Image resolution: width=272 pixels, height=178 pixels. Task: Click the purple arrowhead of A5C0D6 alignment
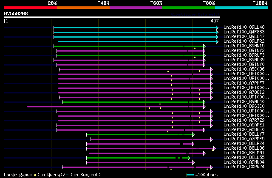click(212, 70)
